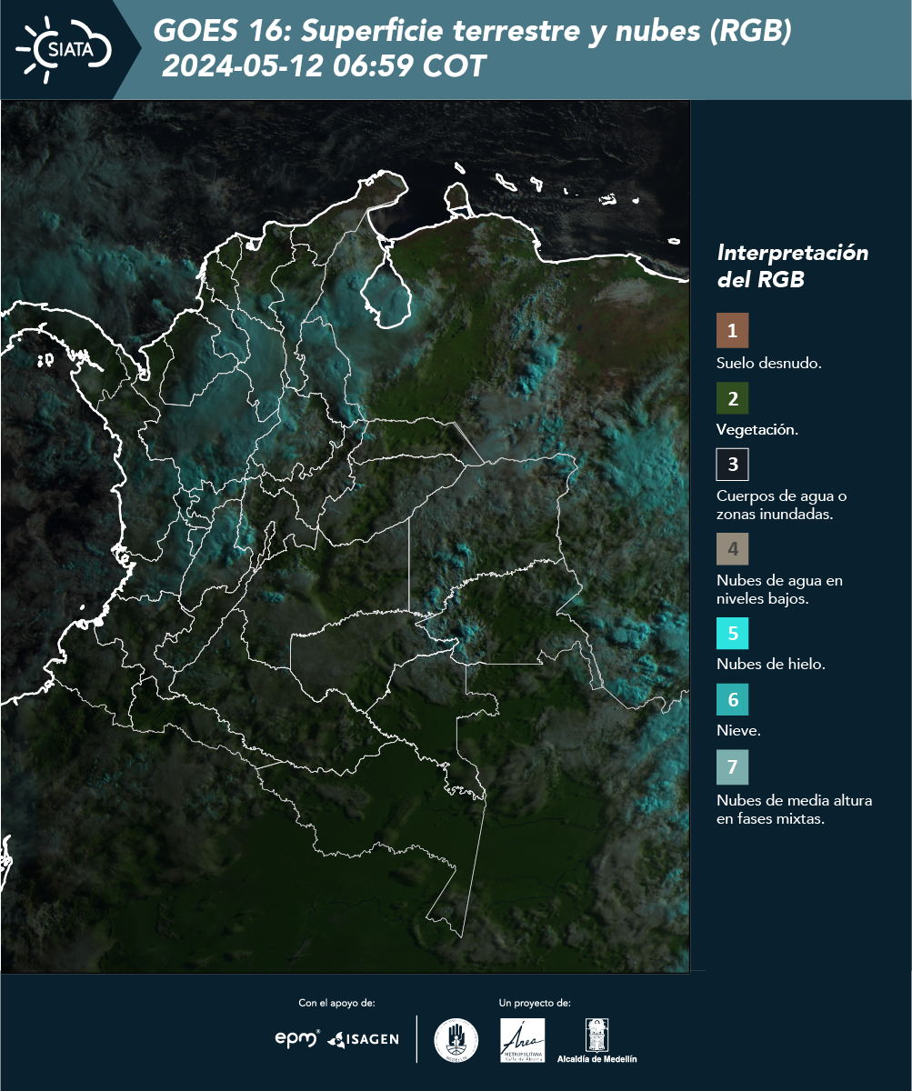The height and width of the screenshot is (1091, 912).
Task: Select legend swatch 4 for low water clouds
Action: tap(732, 549)
